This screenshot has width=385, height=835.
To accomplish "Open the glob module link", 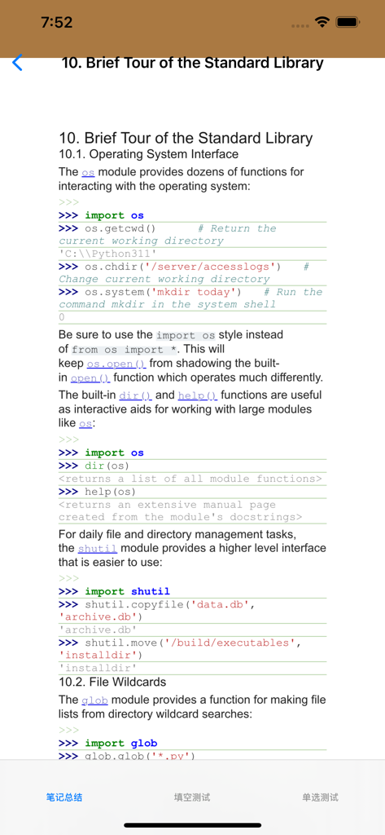I will point(94,700).
